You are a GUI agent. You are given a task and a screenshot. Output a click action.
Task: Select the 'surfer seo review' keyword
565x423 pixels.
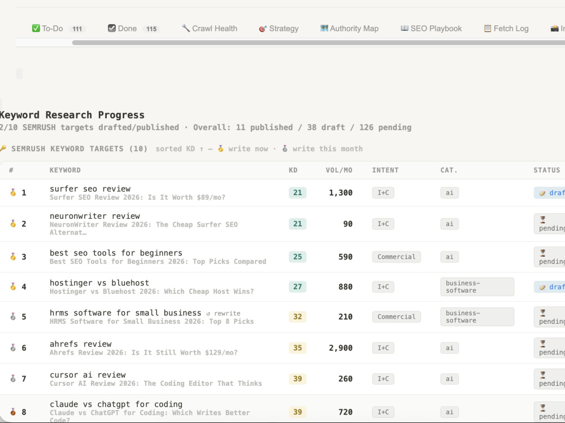tap(90, 189)
